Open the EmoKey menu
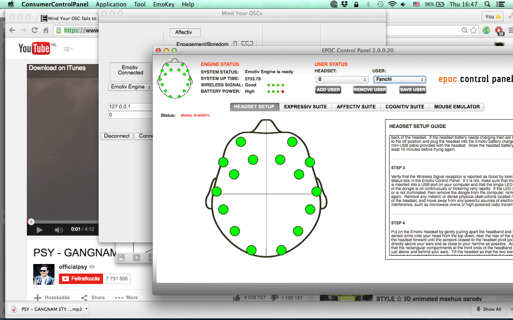Viewport: 513px width, 320px height. 164,4
